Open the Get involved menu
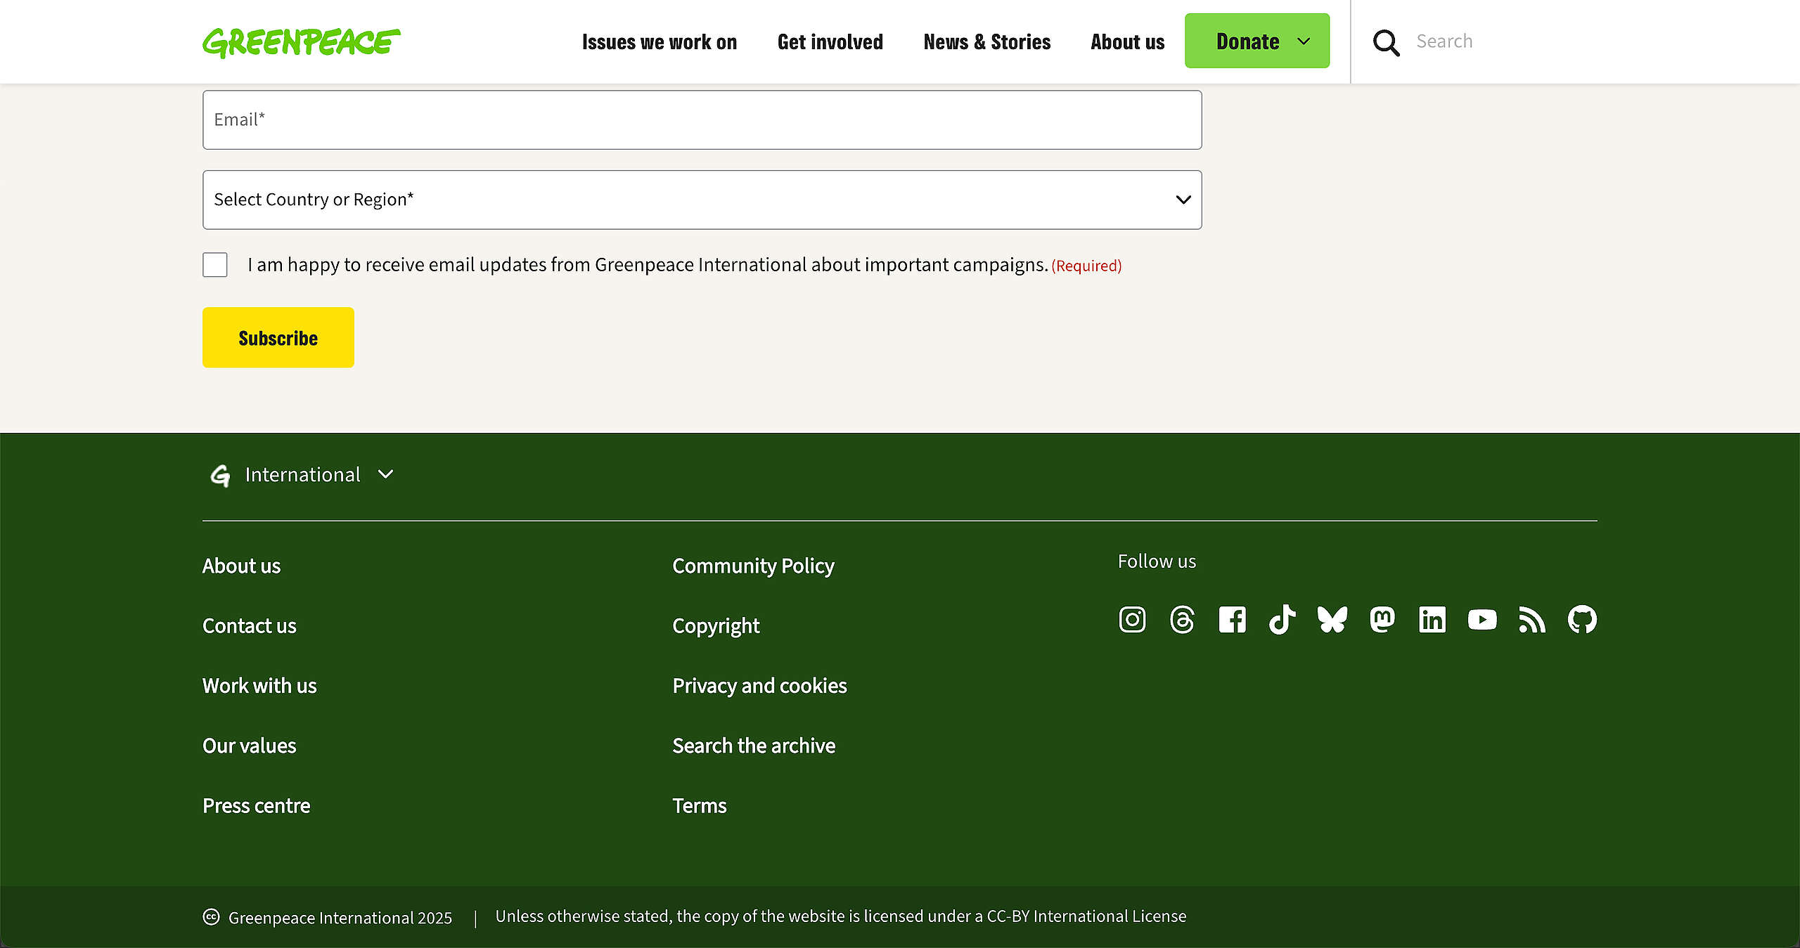Viewport: 1800px width, 948px height. 830,42
